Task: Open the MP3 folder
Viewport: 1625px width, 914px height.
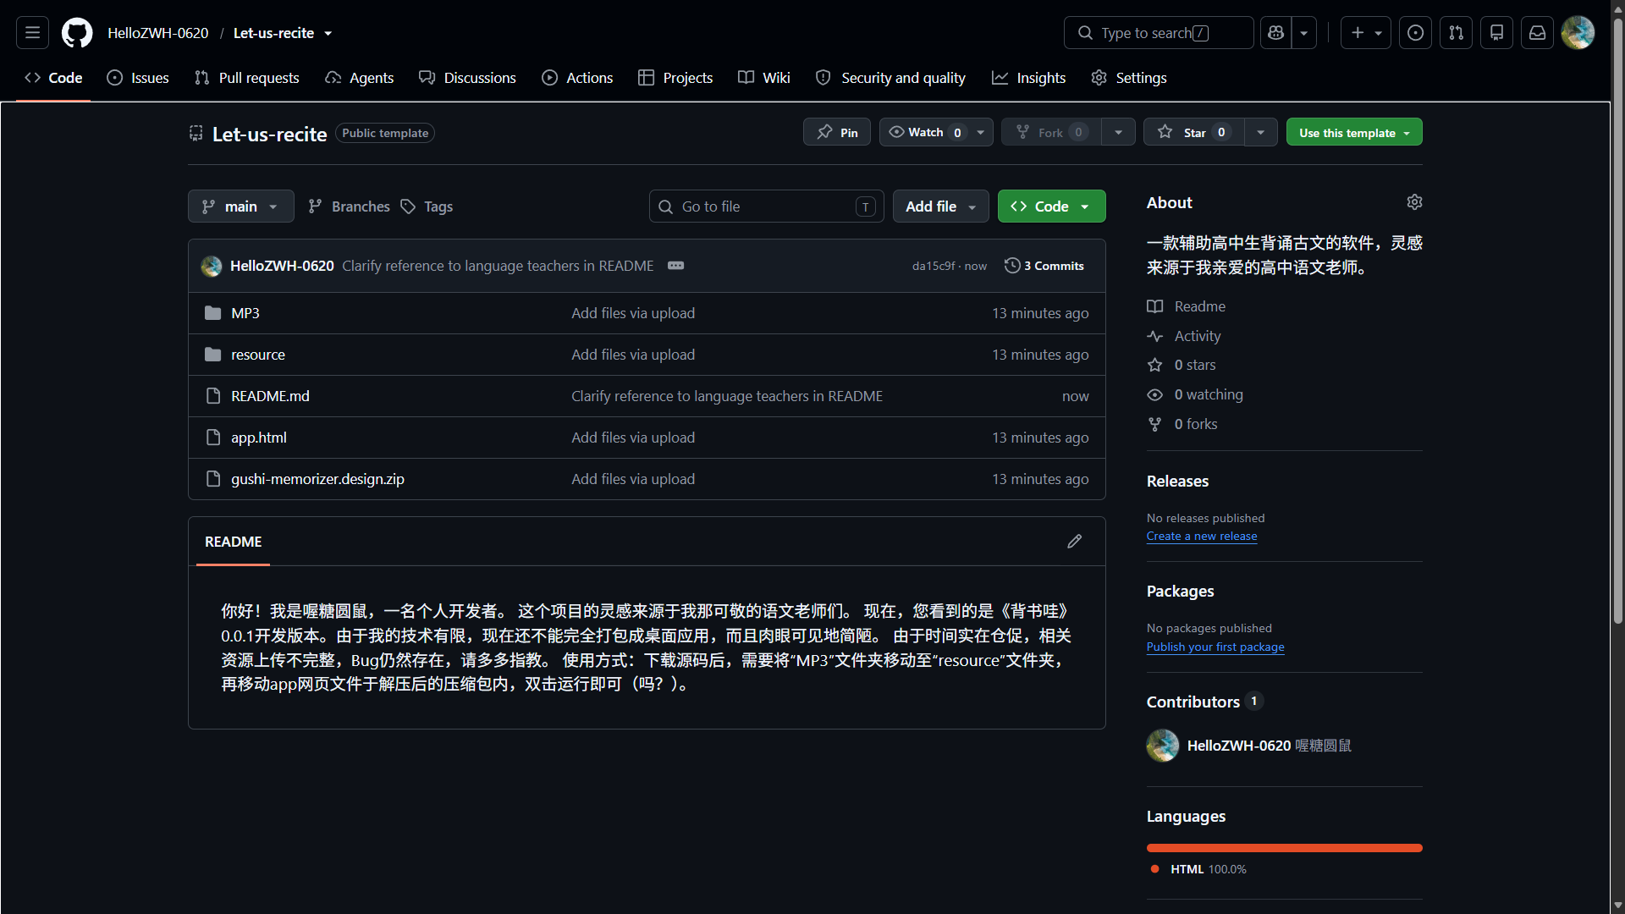Action: point(245,313)
